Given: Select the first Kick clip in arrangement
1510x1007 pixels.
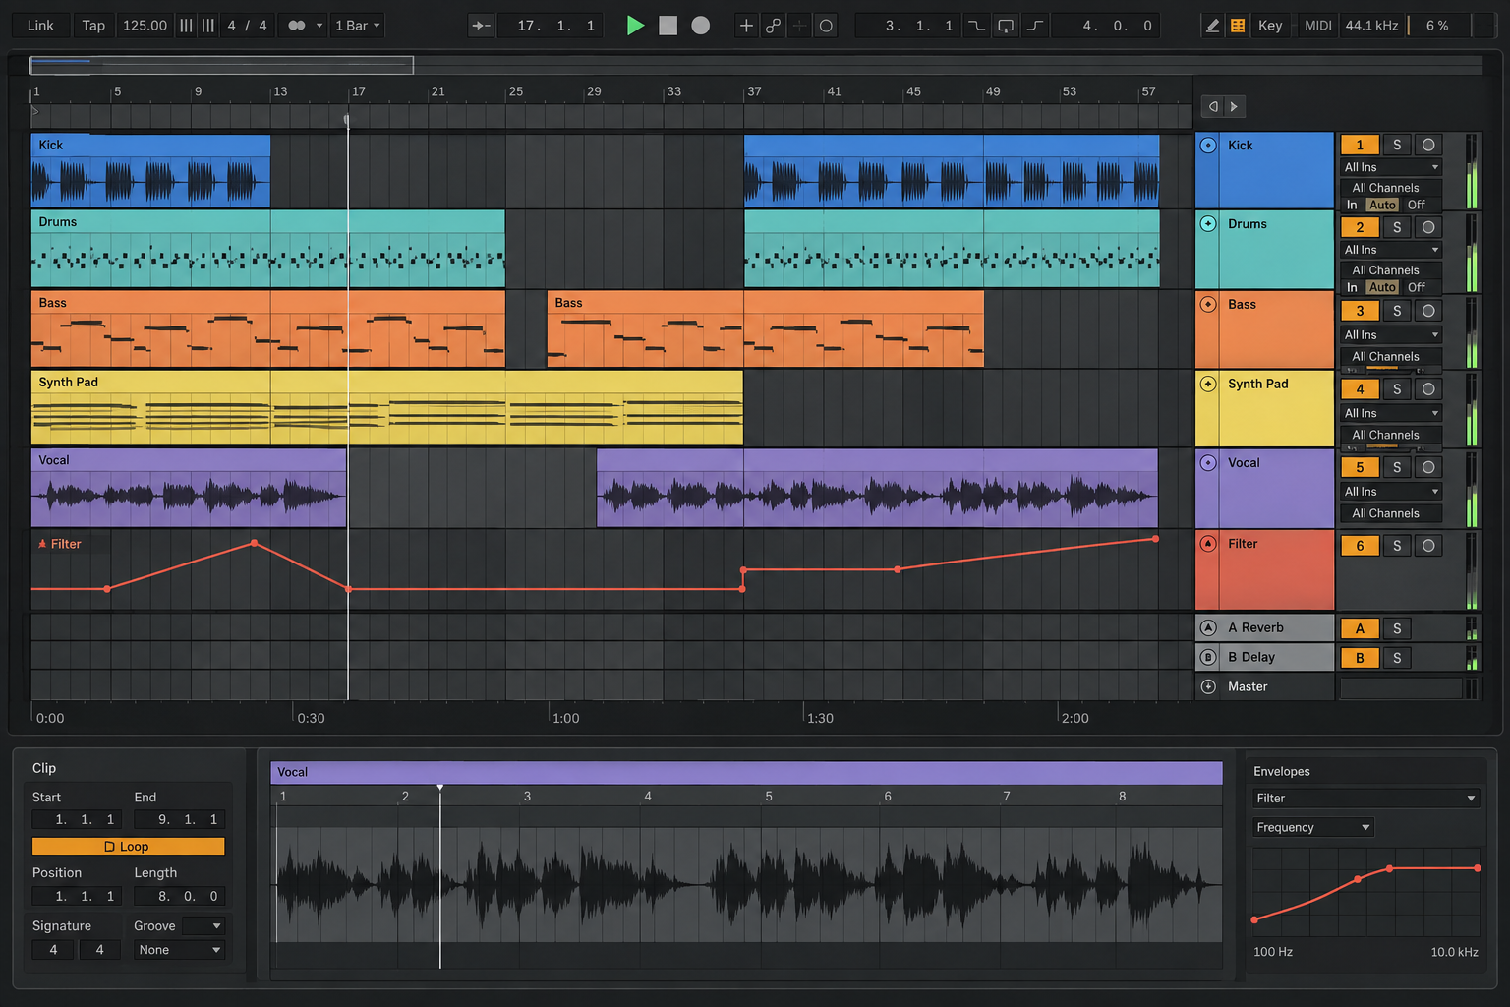Looking at the screenshot, I should point(150,171).
